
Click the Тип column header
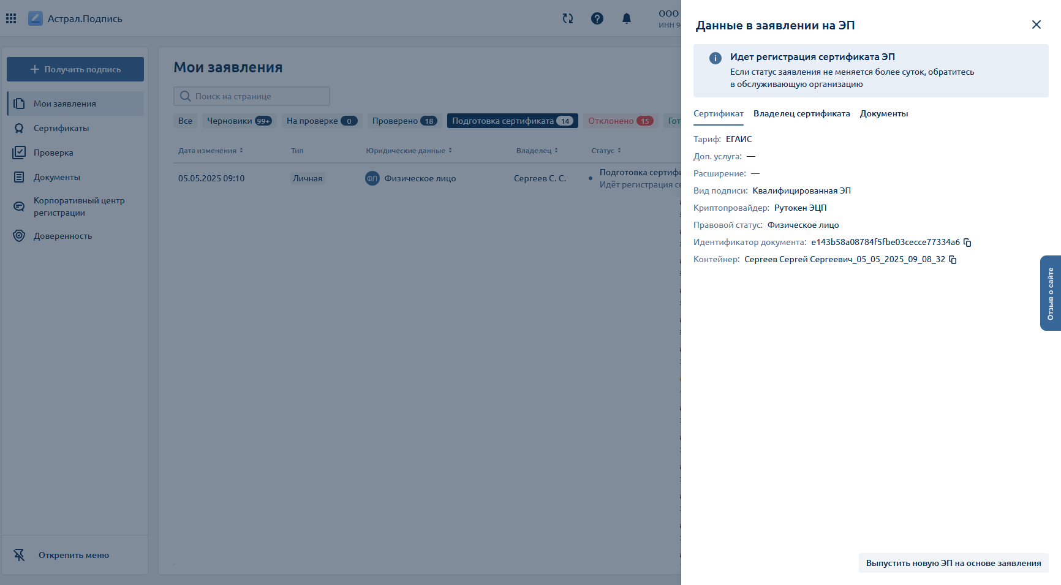click(x=297, y=151)
